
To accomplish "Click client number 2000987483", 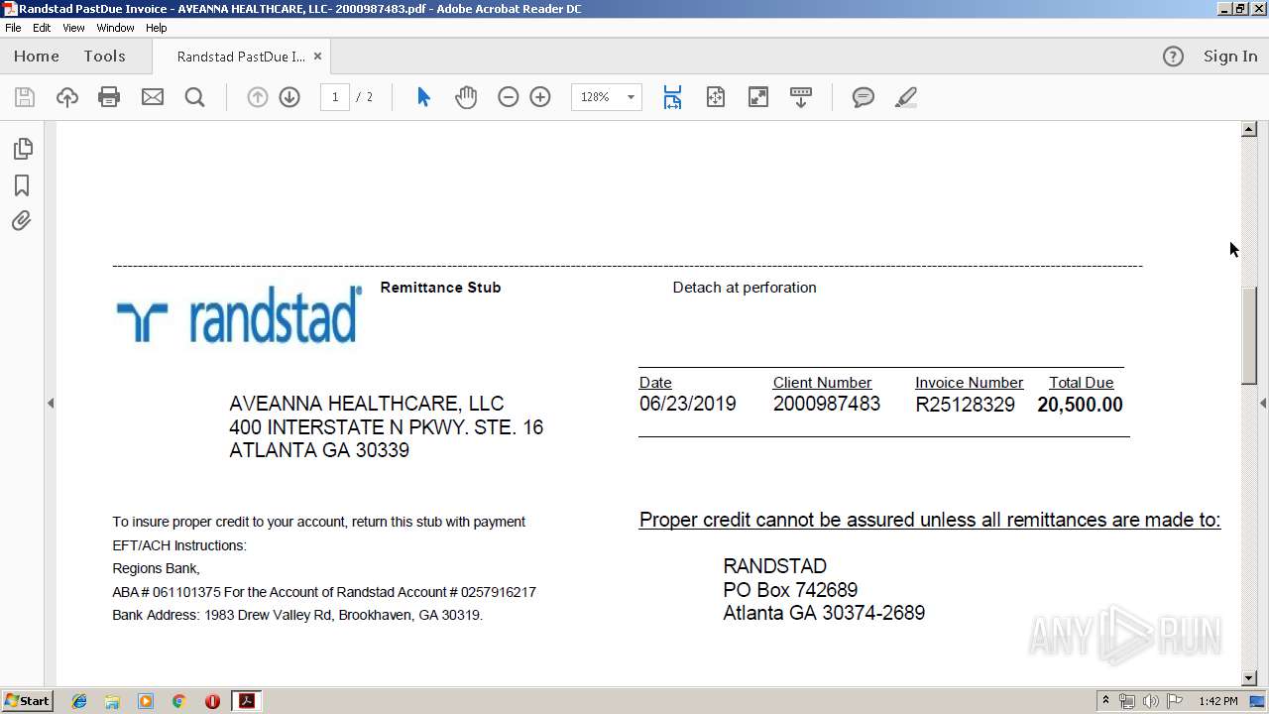I will click(x=827, y=405).
